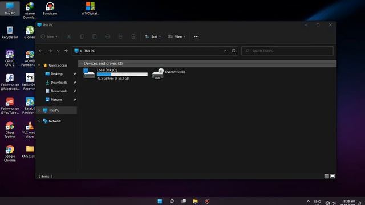Click the red recorder icon on taskbar
Viewport: 365px width, 205px height.
(x=207, y=201)
